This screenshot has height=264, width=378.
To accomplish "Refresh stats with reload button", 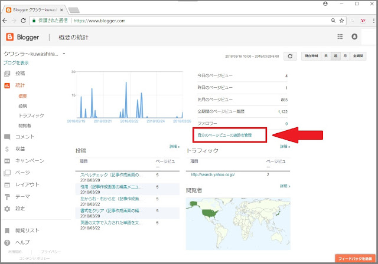I will point(290,56).
